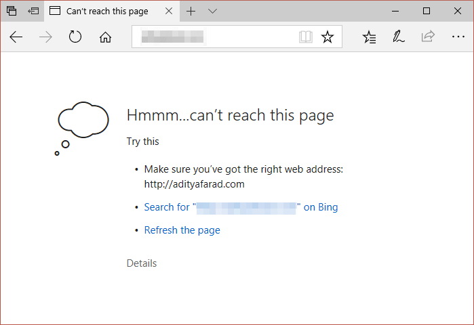Go to the Home page
The image size is (474, 325).
pyautogui.click(x=105, y=37)
